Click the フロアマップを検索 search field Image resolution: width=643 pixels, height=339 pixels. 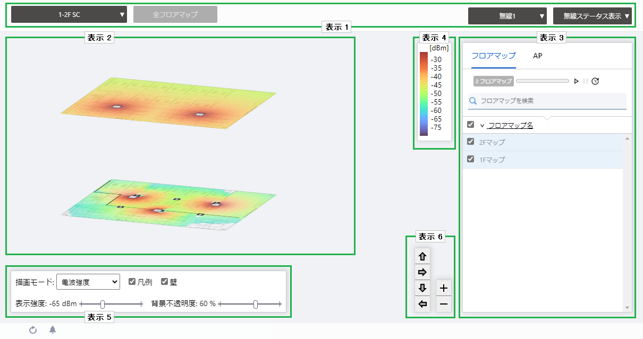point(550,101)
